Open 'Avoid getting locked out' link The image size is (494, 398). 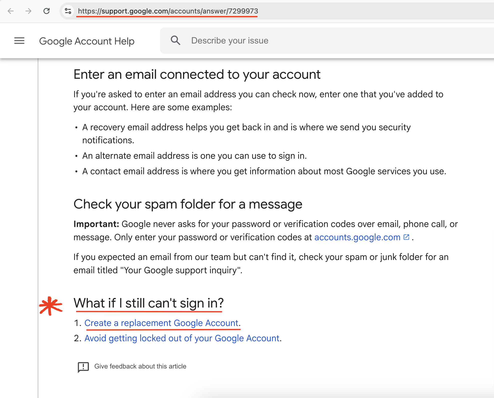[182, 338]
